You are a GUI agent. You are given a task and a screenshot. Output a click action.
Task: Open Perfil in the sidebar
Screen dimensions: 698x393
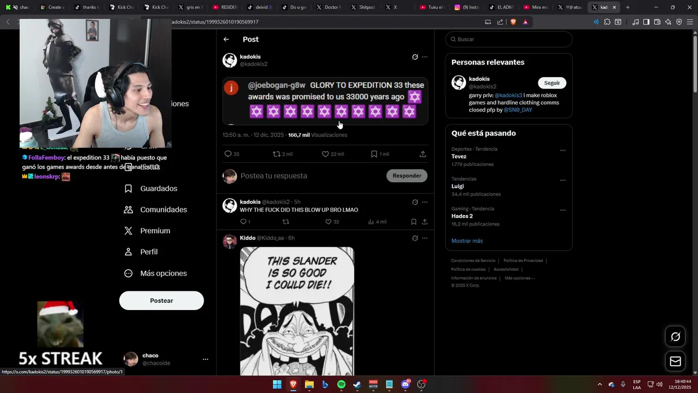pos(141,252)
